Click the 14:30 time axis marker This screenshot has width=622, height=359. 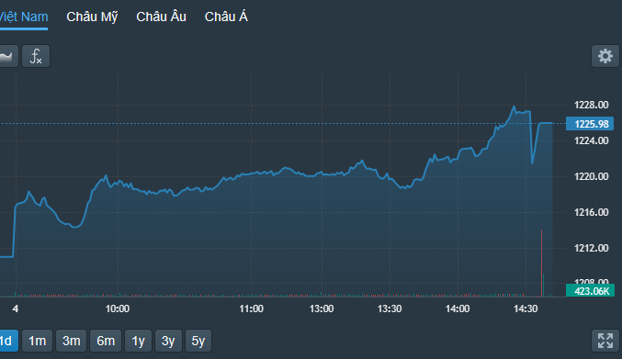(526, 309)
